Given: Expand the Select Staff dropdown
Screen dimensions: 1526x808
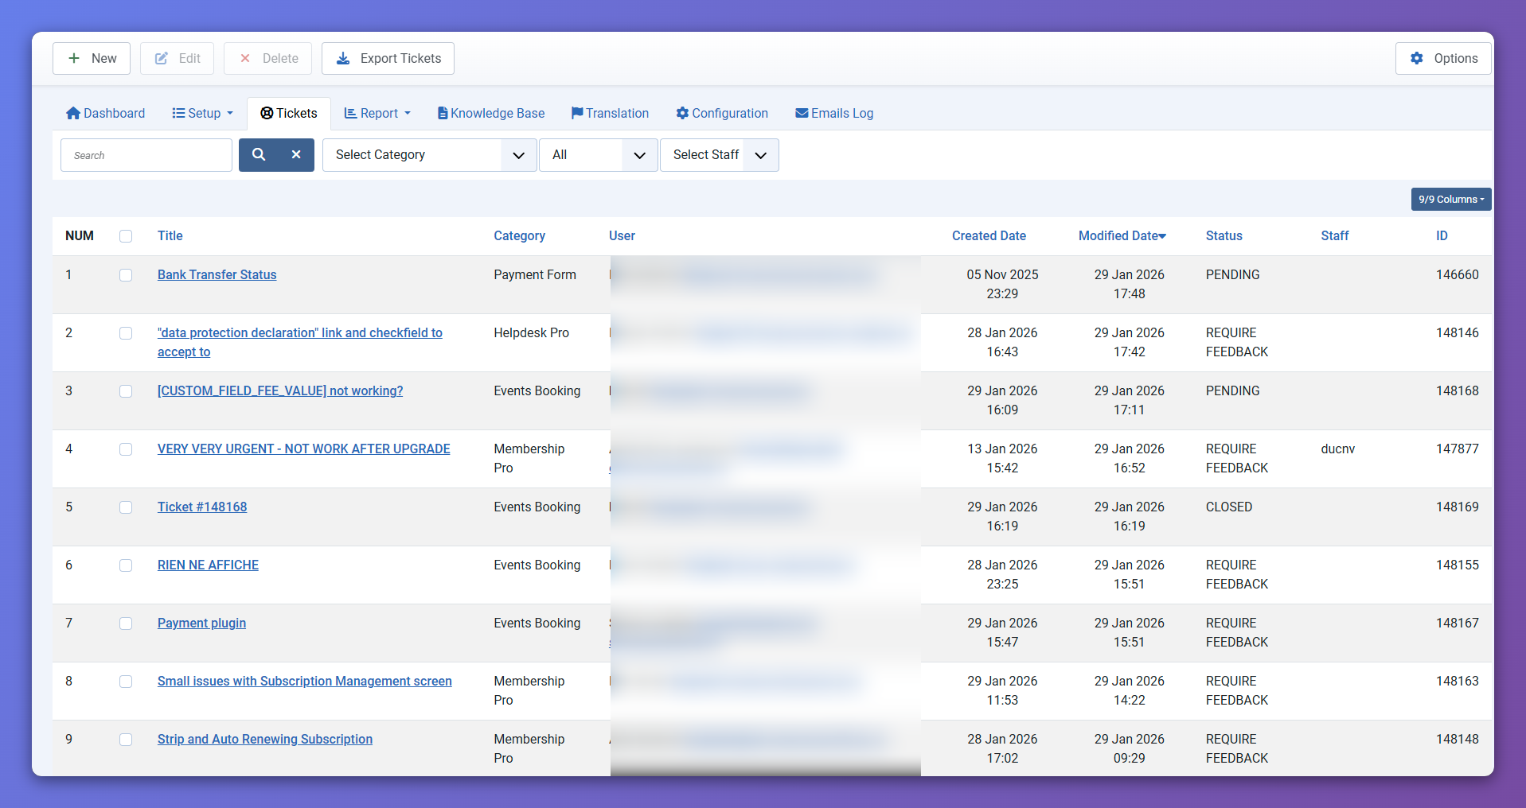Looking at the screenshot, I should [x=719, y=155].
